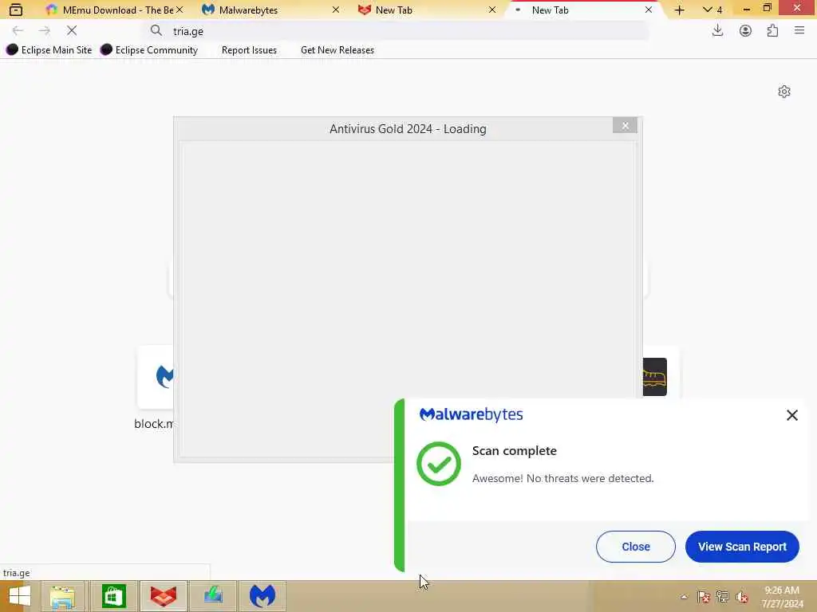Go forward with the forward arrow
The height and width of the screenshot is (612, 817).
tap(45, 31)
